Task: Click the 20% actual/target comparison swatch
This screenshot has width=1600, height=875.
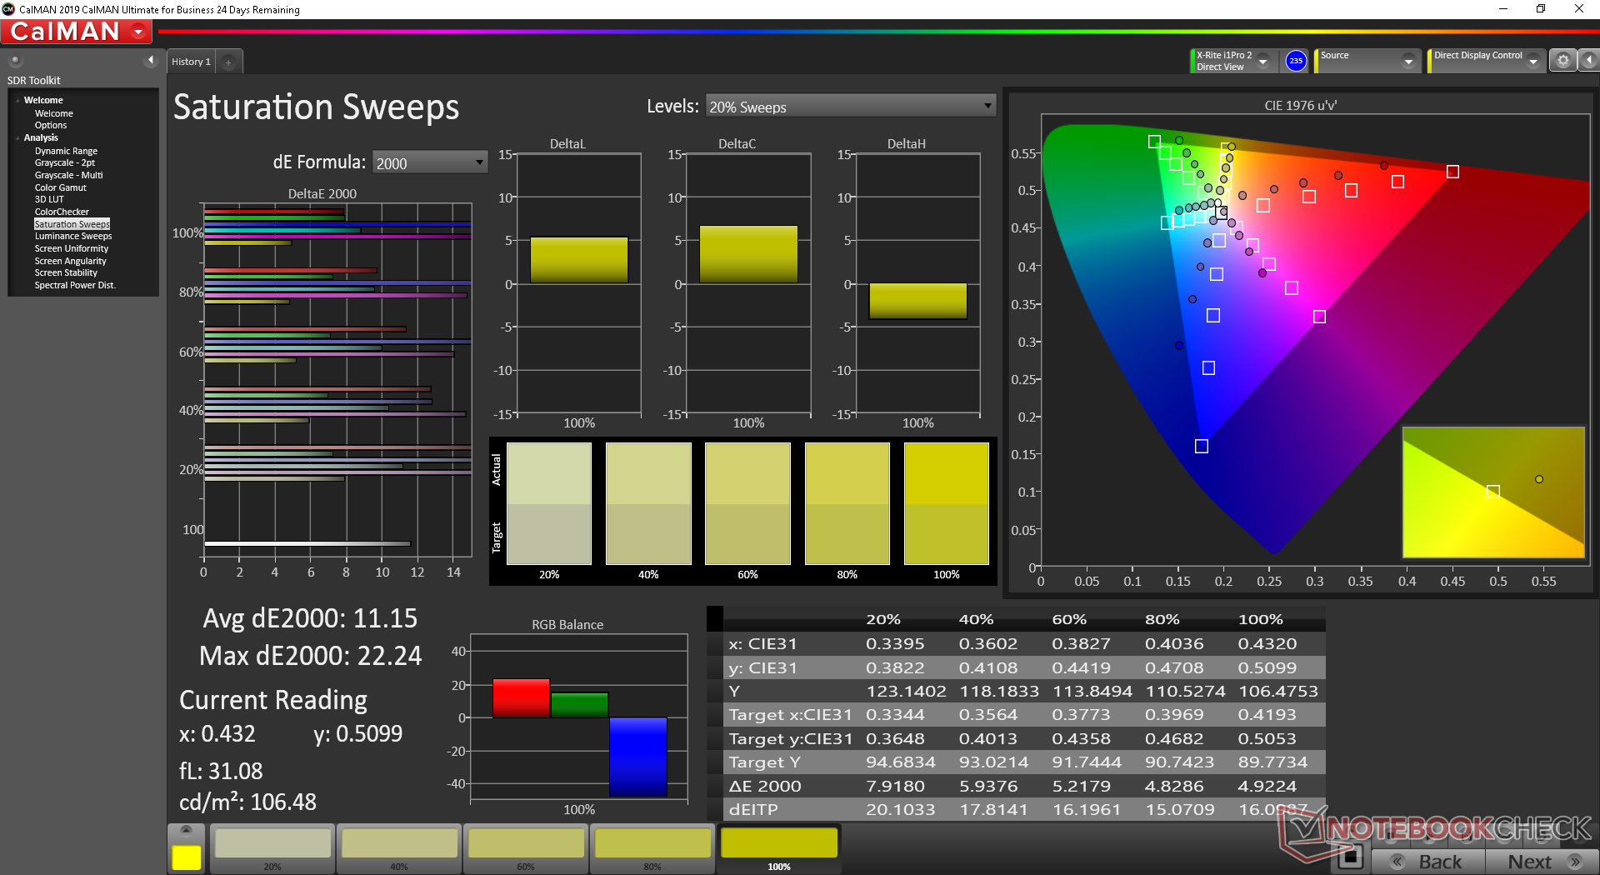Action: pyautogui.click(x=549, y=503)
